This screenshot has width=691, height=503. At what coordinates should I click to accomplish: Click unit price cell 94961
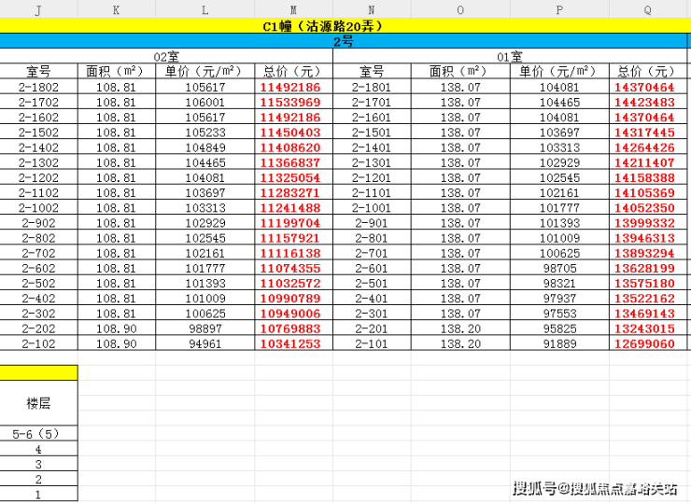[x=204, y=343]
